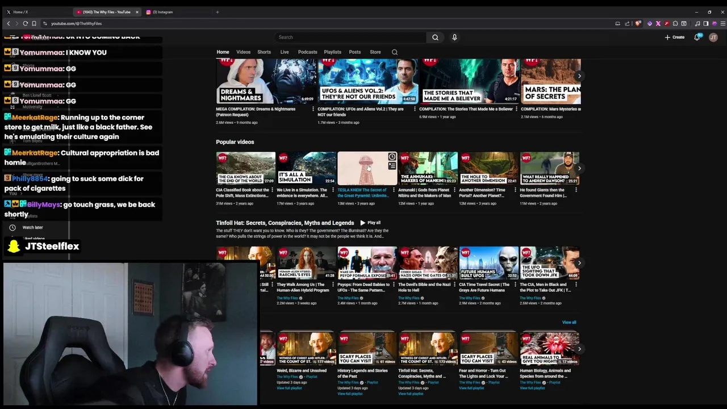This screenshot has height=409, width=727.
Task: Open the Posts tab
Action: (x=354, y=52)
